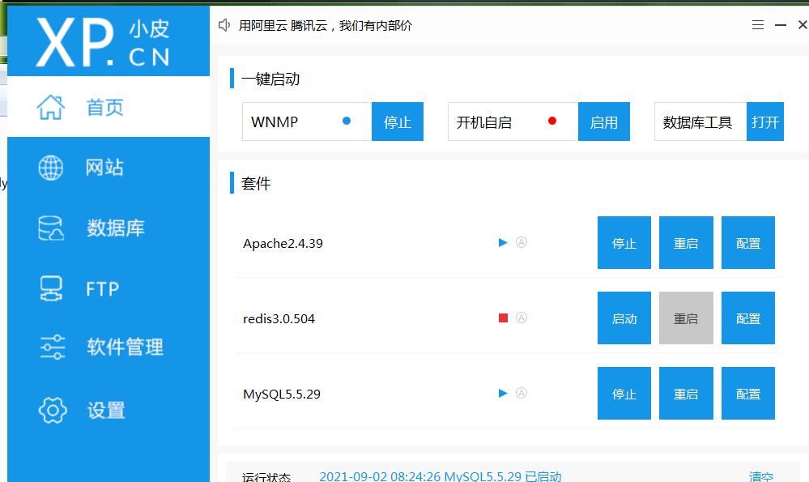
Task: Click the database icon for 数据库
Action: tap(51, 228)
